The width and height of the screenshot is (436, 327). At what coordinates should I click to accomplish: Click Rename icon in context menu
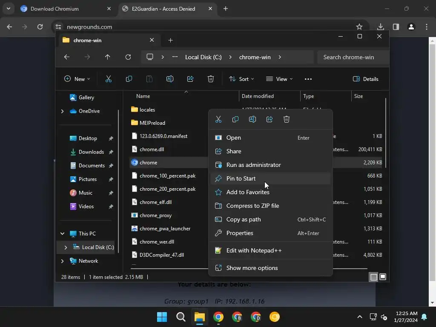[252, 119]
